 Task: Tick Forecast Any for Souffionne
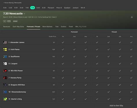[86, 57]
